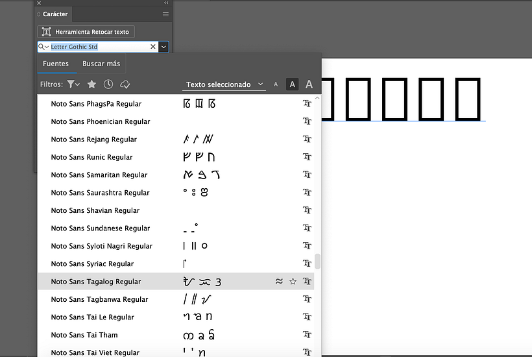Collapse the panel with double-arrow icon
This screenshot has width=532, height=357.
pyautogui.click(x=166, y=3)
